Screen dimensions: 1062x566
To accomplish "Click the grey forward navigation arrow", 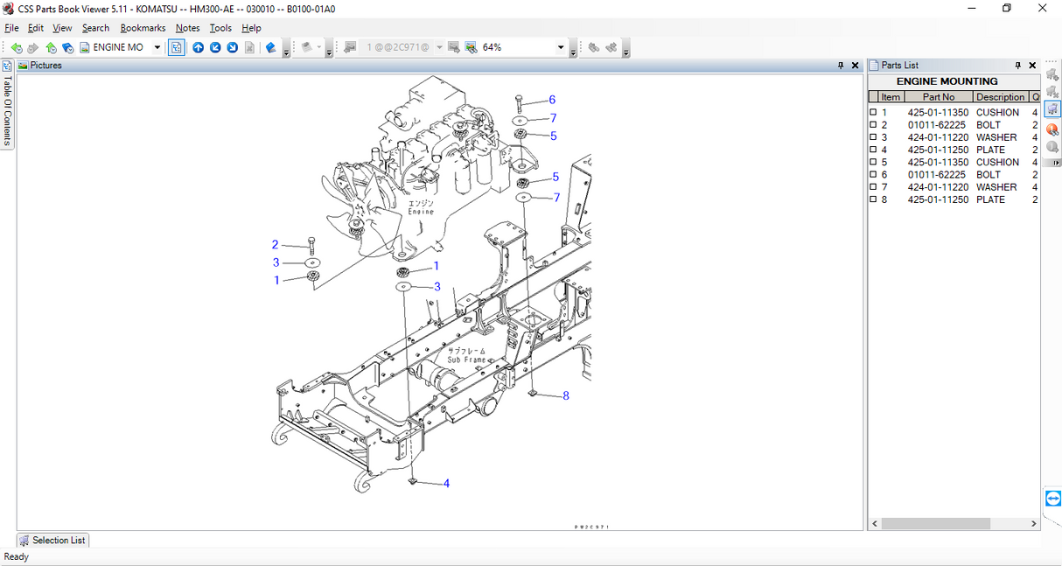I will pos(33,47).
